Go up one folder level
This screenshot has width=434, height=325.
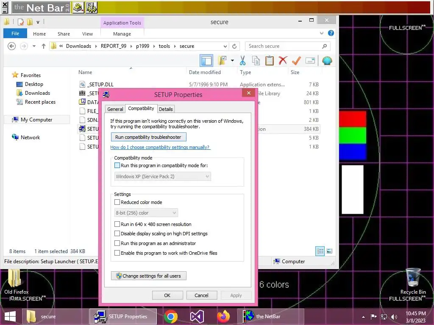point(44,46)
